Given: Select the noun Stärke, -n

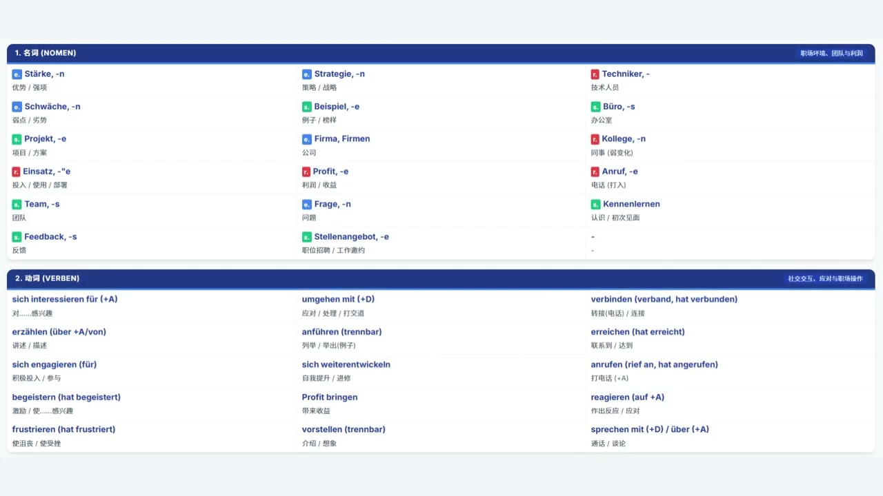Looking at the screenshot, I should coord(45,74).
